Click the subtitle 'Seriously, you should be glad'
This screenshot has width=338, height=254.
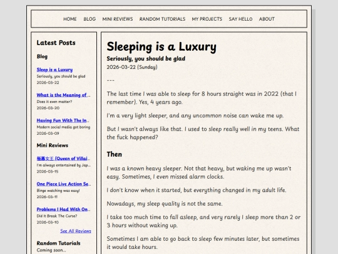coord(146,59)
